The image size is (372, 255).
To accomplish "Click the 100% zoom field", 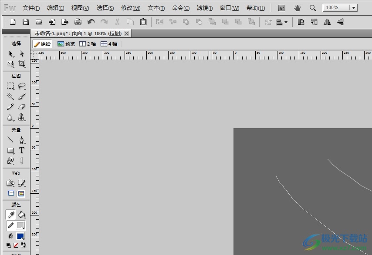I will pos(336,8).
